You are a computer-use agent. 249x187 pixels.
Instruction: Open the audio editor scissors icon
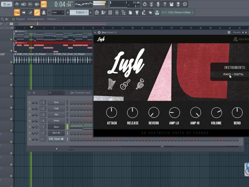[151, 4]
